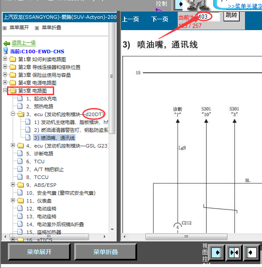This screenshot has width=262, height=268.
Task: Click page icon of 2、预热电路
Action: (20, 106)
